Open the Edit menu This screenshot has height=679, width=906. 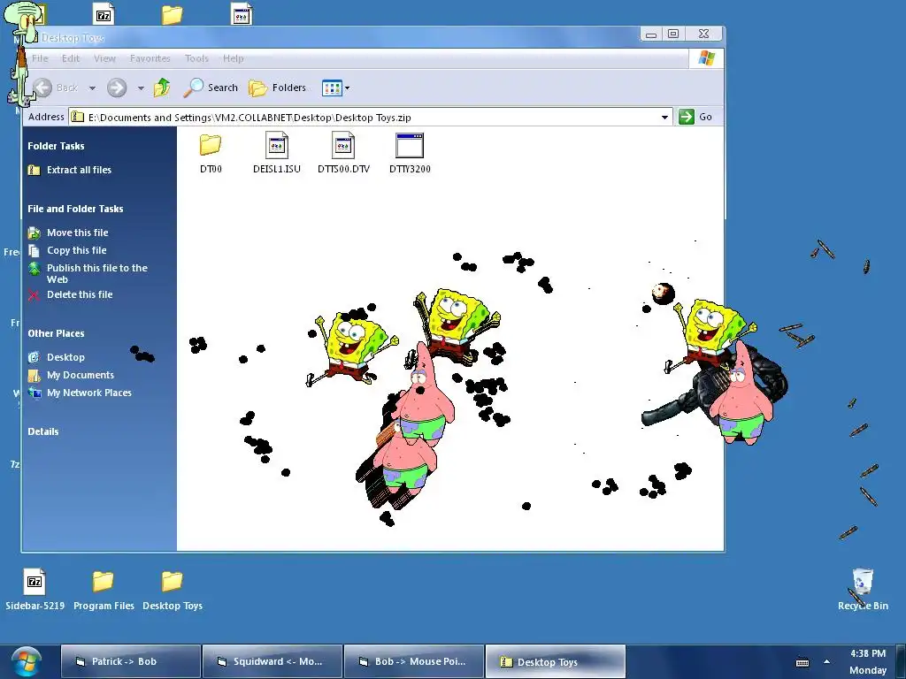coord(71,58)
